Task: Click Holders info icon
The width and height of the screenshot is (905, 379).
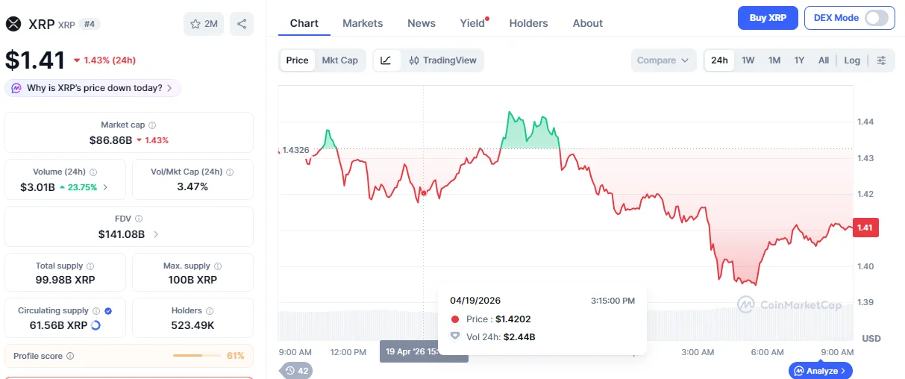Action: tap(209, 310)
